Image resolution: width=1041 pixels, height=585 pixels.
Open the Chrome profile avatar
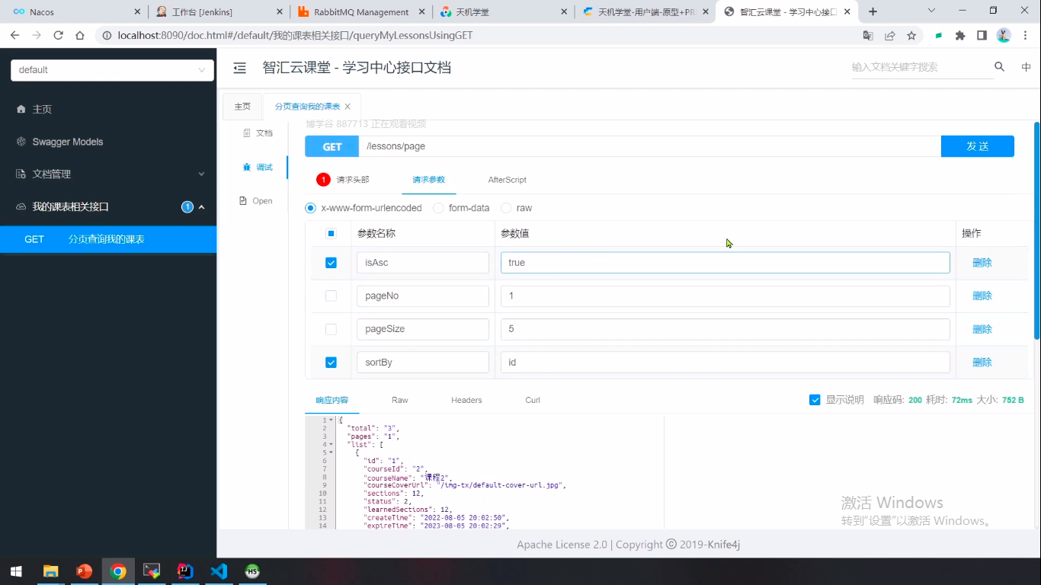[1004, 35]
